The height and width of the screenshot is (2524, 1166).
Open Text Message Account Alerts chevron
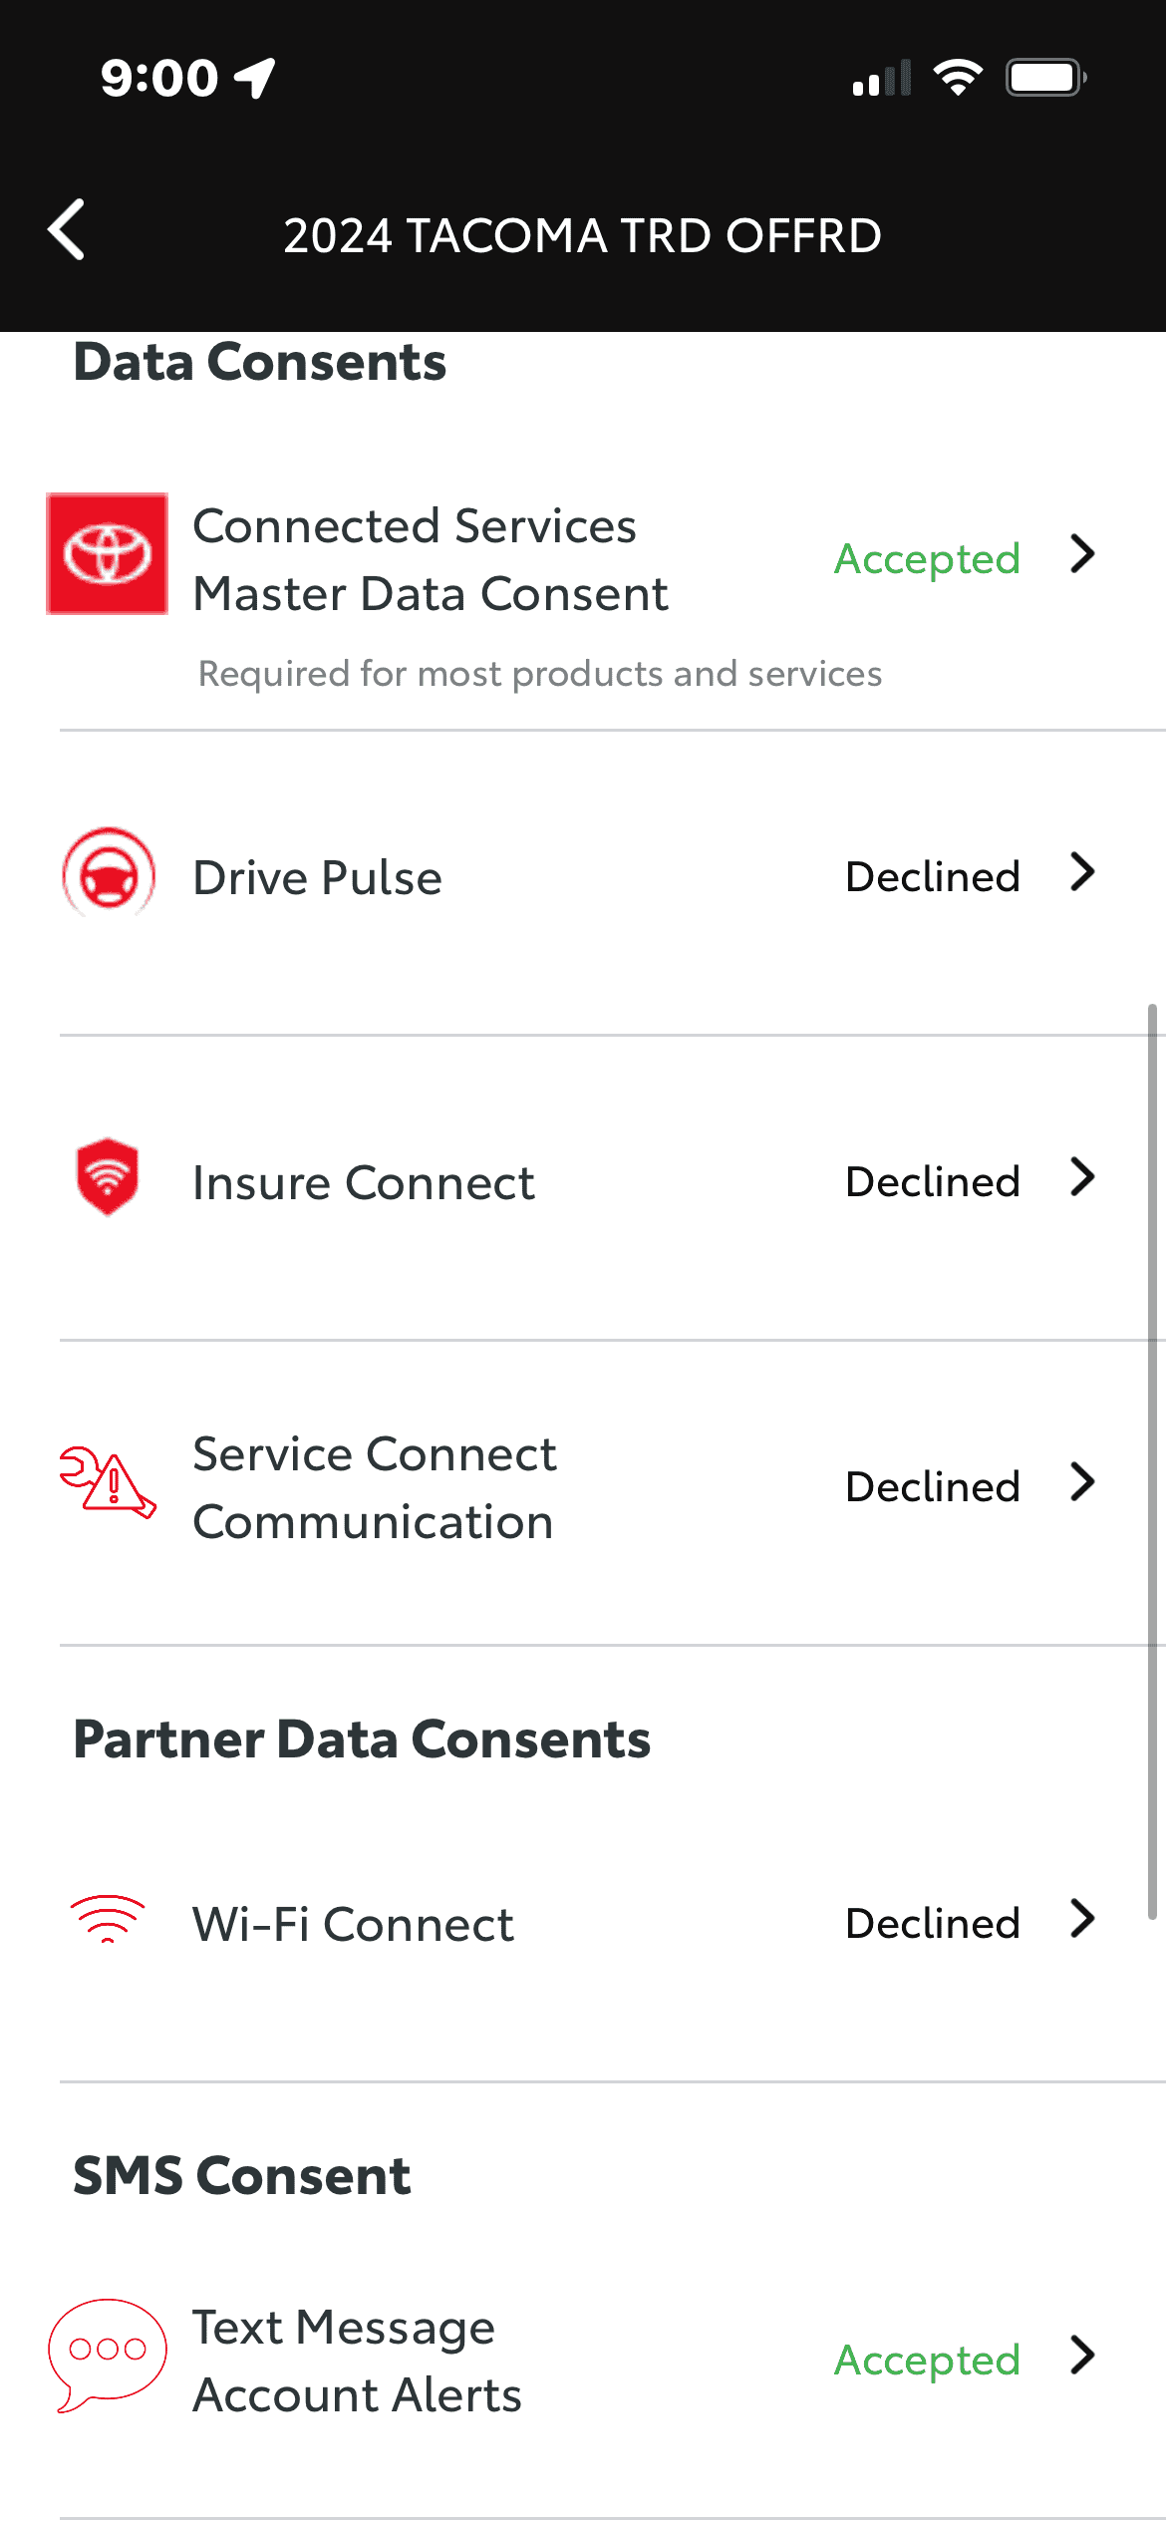pyautogui.click(x=1082, y=2356)
